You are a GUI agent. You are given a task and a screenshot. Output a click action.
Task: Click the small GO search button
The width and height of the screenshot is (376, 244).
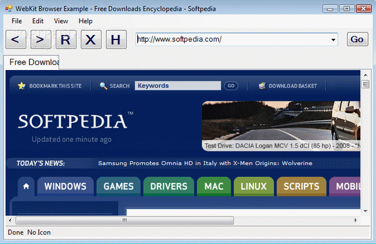pyautogui.click(x=231, y=86)
